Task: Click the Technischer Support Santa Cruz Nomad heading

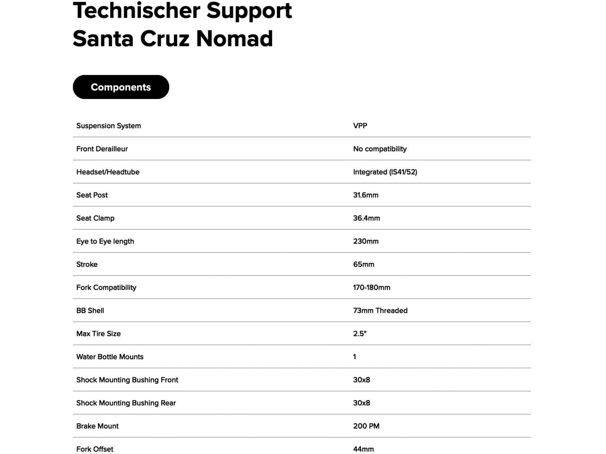Action: [182, 25]
